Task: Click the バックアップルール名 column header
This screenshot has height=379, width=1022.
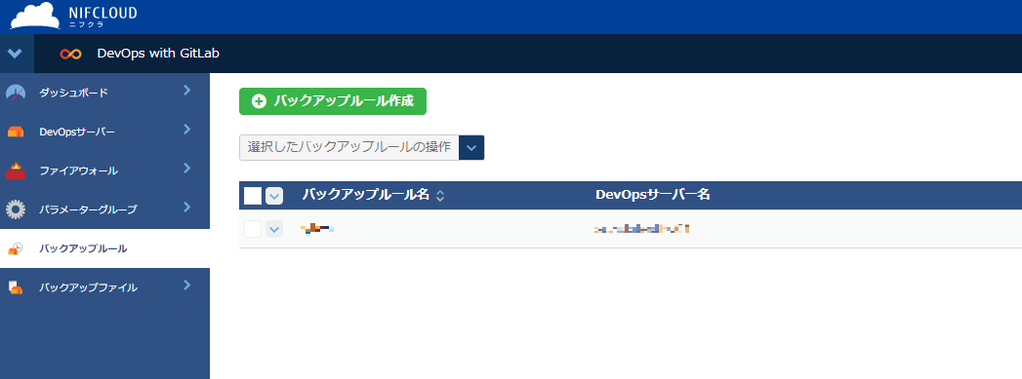Action: [x=366, y=195]
